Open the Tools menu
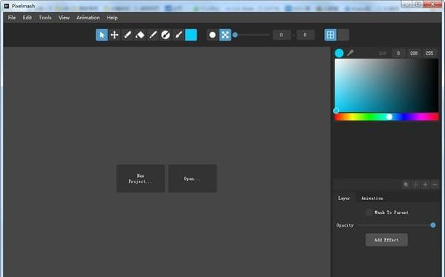This screenshot has height=277, width=445. coord(45,18)
